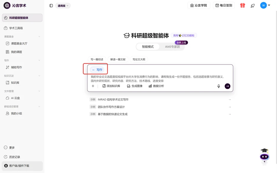277x173 pixels.
Task: Click the 沁言学术 logo icon
Action: coord(7,5)
